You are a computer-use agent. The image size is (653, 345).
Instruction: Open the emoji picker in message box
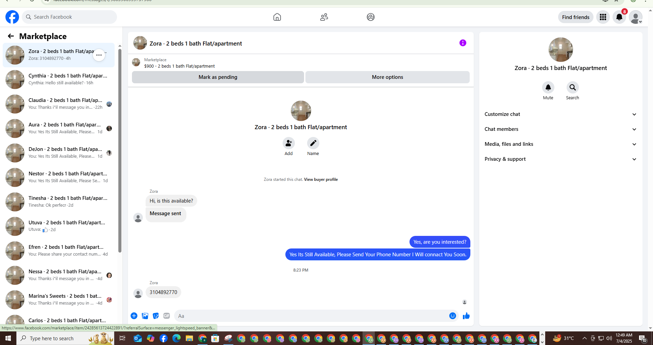click(x=452, y=316)
